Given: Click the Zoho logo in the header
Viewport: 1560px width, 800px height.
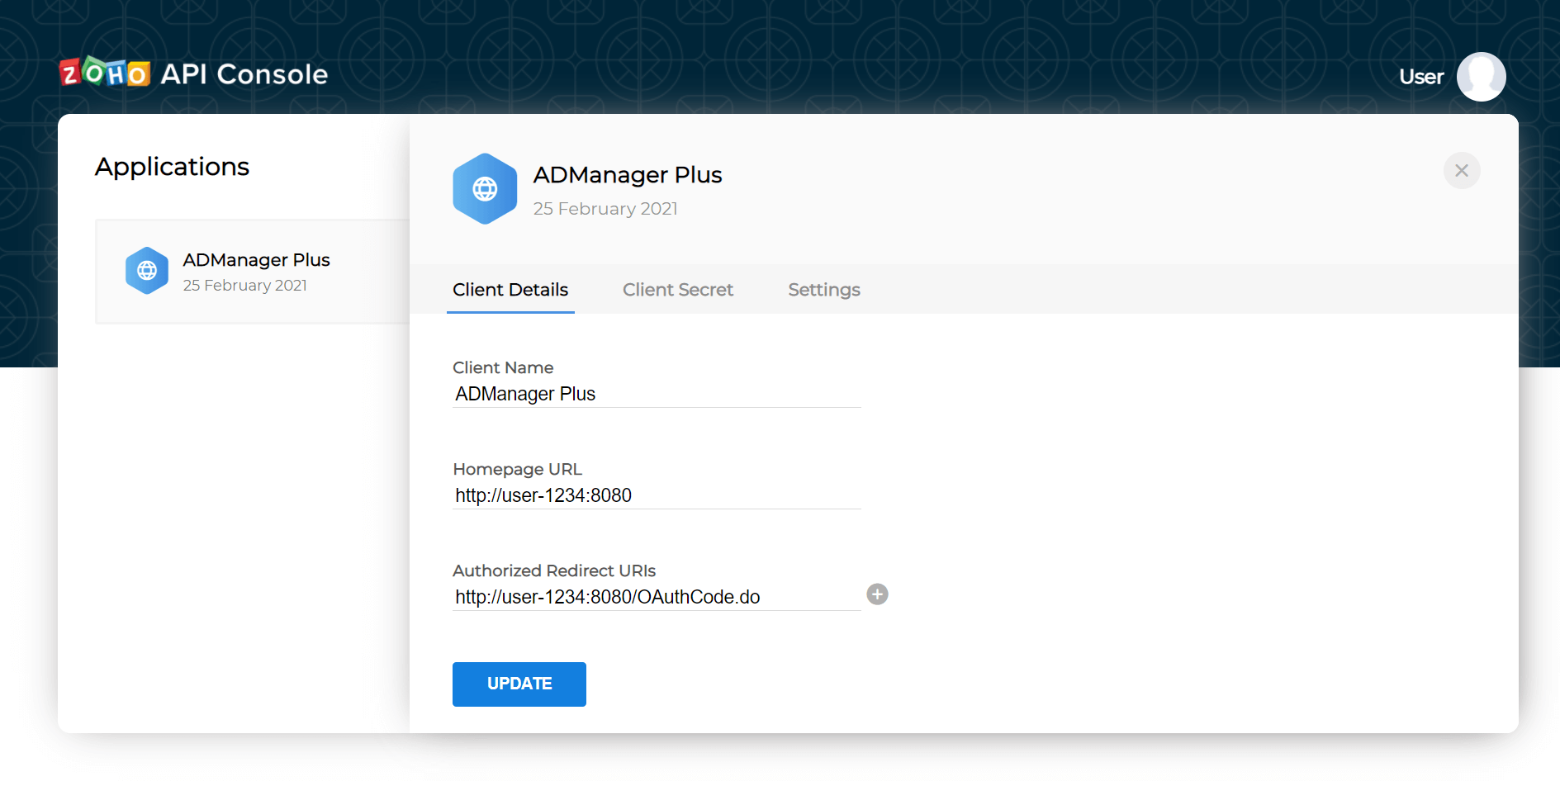Looking at the screenshot, I should (x=105, y=73).
